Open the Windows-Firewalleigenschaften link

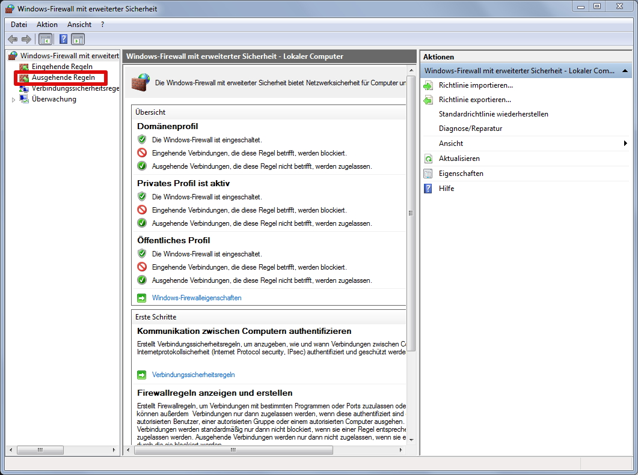(197, 298)
